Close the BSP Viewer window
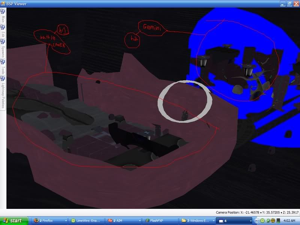 (296, 4)
